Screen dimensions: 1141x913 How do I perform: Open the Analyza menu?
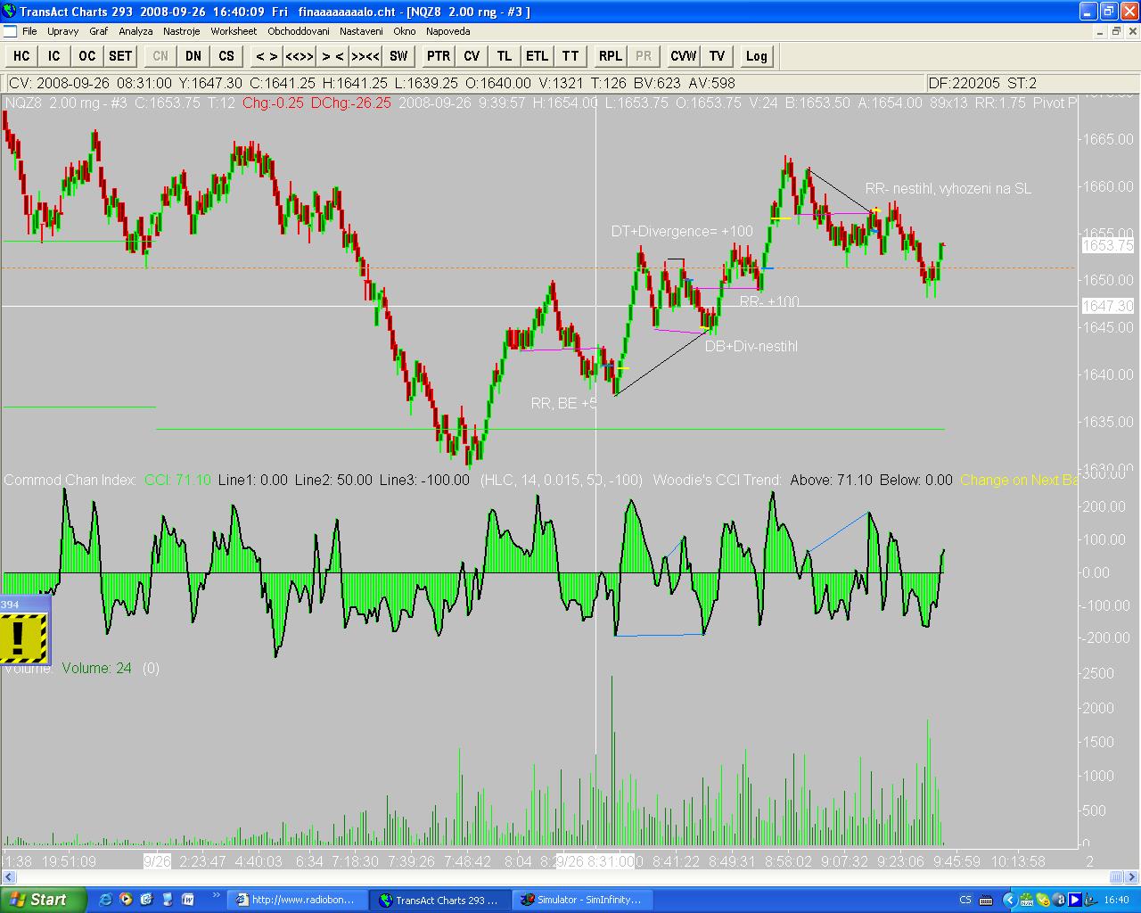click(135, 31)
